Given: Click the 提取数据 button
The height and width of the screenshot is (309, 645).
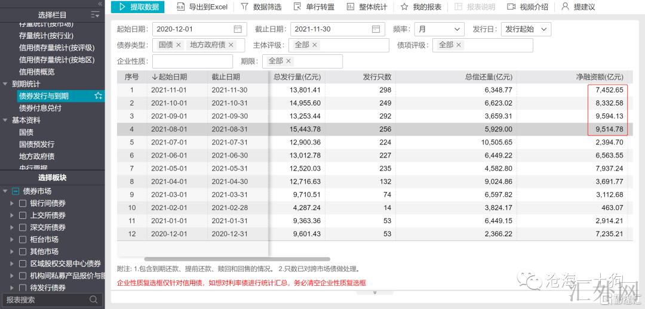Looking at the screenshot, I should point(138,7).
